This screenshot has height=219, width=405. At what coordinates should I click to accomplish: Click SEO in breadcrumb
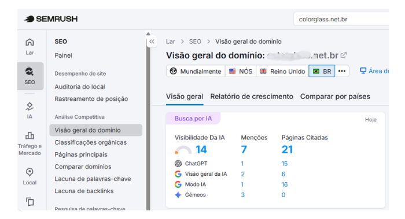[195, 41]
